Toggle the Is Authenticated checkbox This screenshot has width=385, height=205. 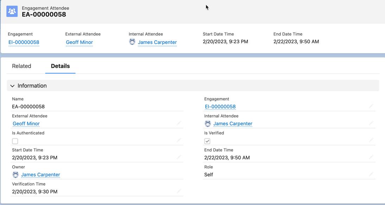pos(15,141)
